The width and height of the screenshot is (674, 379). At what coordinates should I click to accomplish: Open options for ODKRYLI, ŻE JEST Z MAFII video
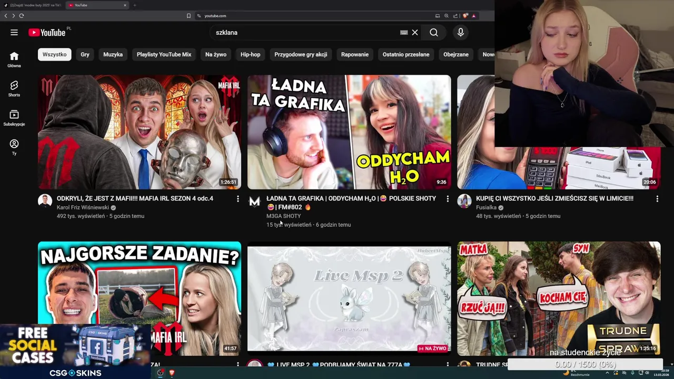[x=238, y=199]
